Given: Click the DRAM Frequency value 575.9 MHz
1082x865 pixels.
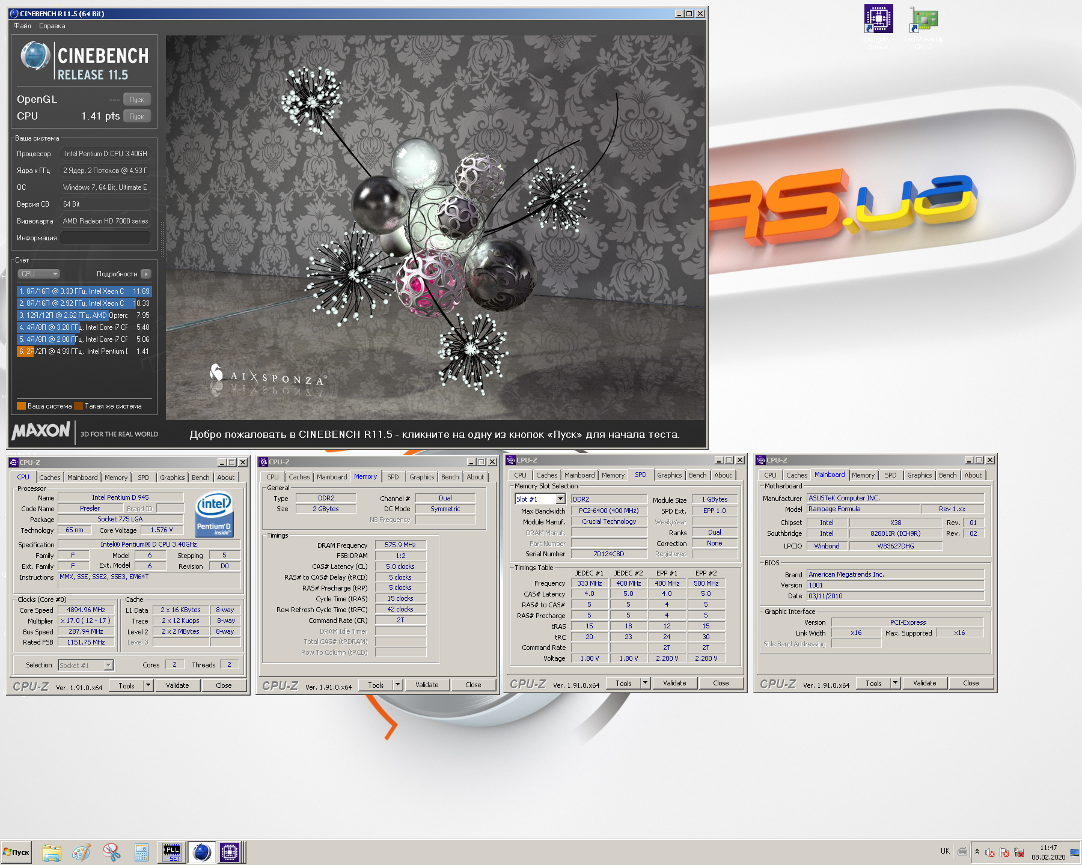Looking at the screenshot, I should click(x=400, y=545).
